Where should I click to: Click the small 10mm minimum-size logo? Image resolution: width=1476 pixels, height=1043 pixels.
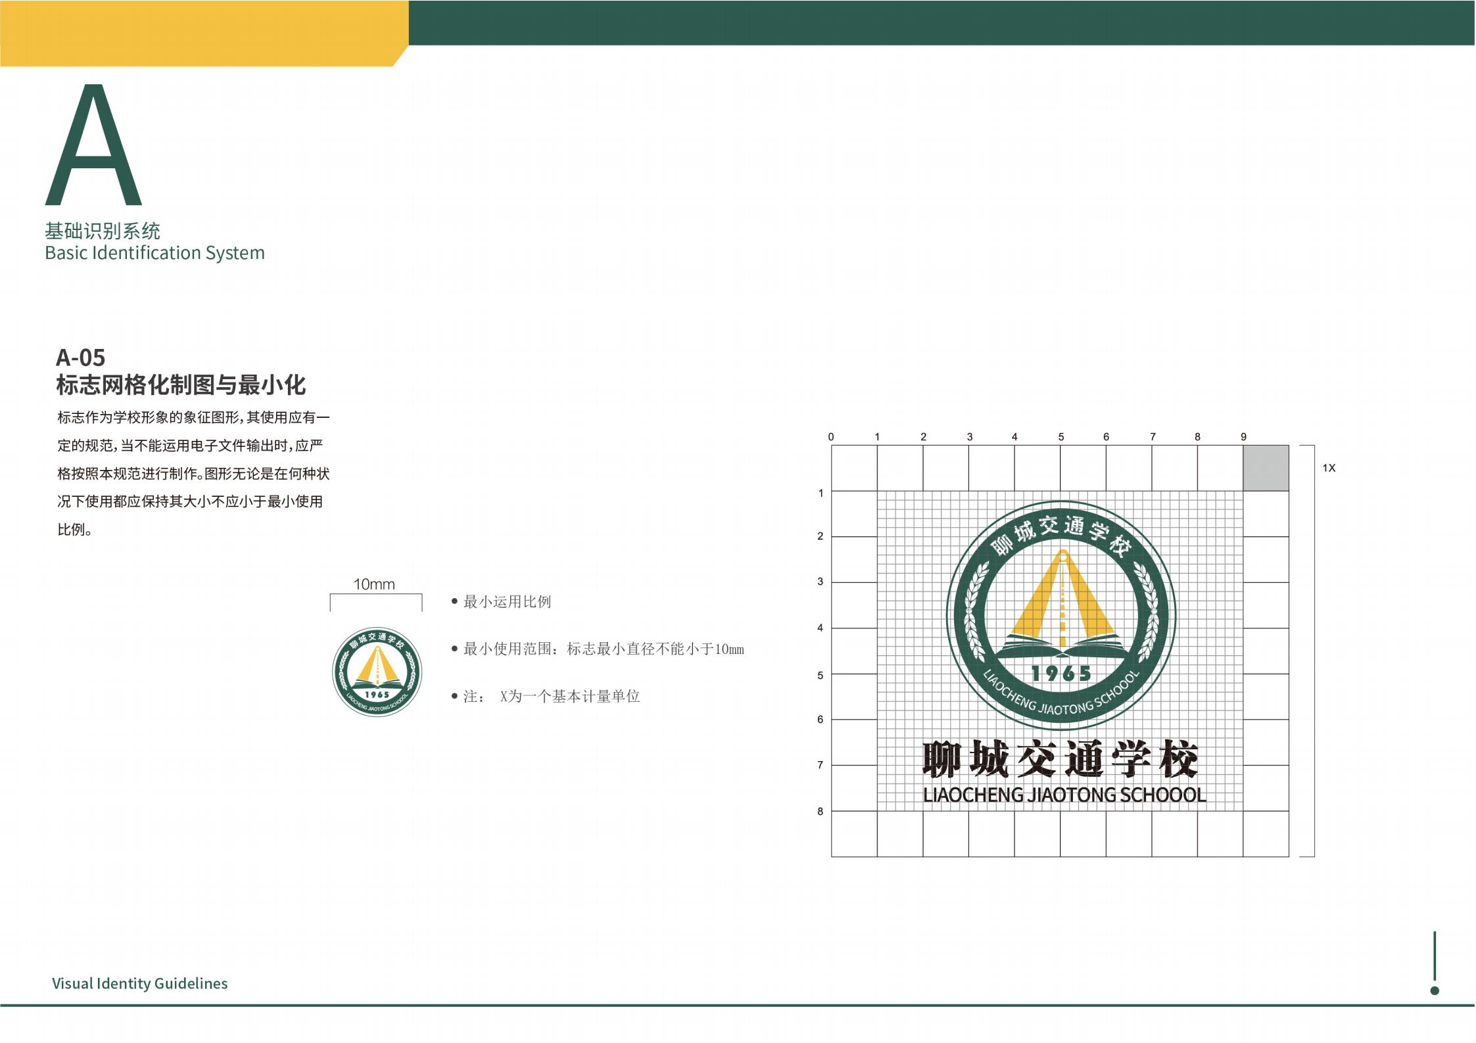pyautogui.click(x=377, y=672)
